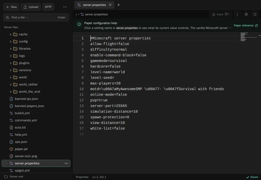Expand the plugins folder

(x=11, y=63)
